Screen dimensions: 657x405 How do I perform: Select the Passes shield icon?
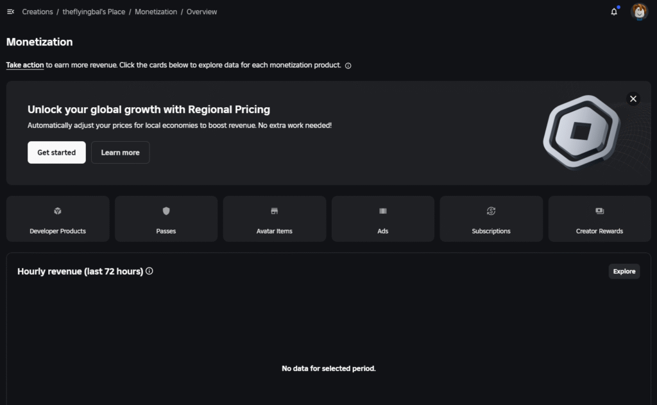[x=166, y=211]
